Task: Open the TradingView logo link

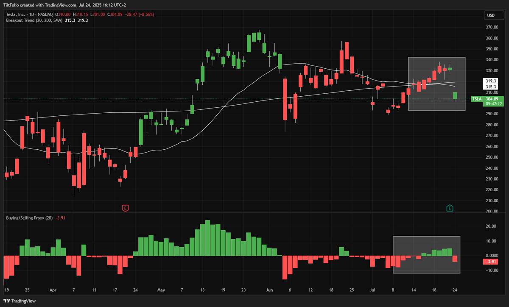Action: click(x=20, y=301)
